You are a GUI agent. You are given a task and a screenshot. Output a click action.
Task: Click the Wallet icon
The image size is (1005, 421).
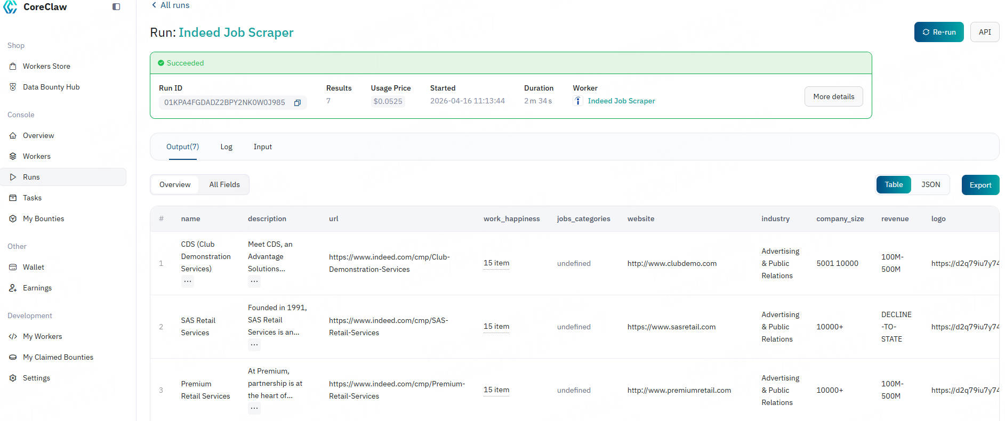point(13,267)
